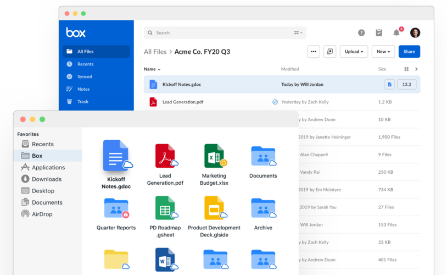Viewport: 447px width, 275px height.
Task: Select AirDrop in Finder sidebar
Action: pyautogui.click(x=42, y=214)
